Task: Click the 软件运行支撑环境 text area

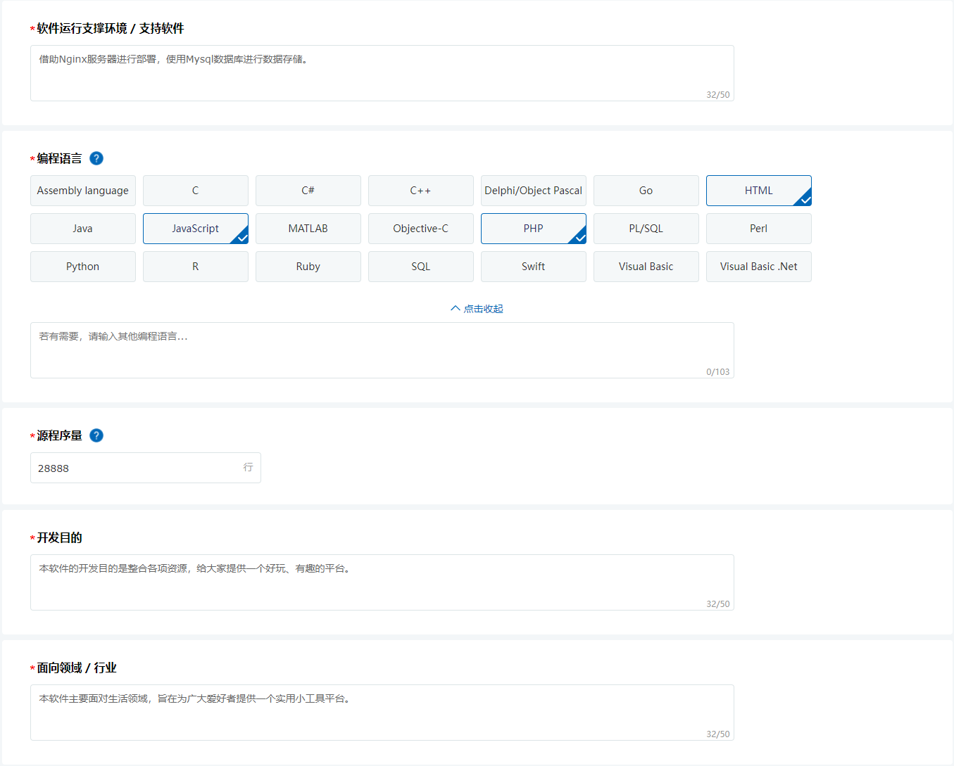Action: point(382,72)
